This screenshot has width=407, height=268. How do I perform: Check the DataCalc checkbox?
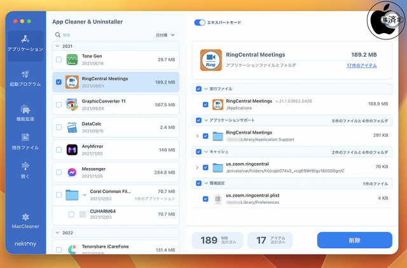59,127
